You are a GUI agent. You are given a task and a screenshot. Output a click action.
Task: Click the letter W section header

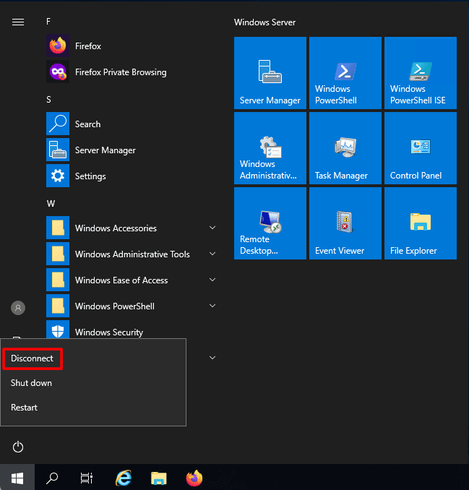coord(51,204)
